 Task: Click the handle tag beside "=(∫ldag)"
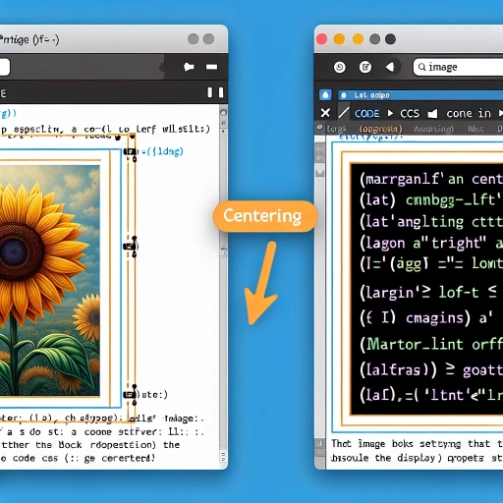130,151
